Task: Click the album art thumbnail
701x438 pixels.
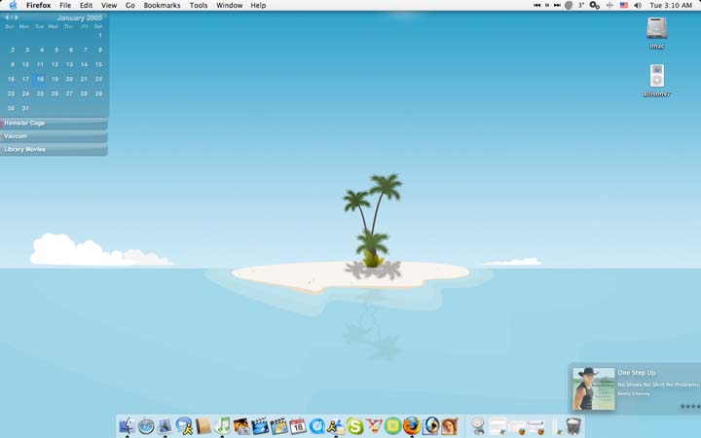Action: tap(594, 388)
